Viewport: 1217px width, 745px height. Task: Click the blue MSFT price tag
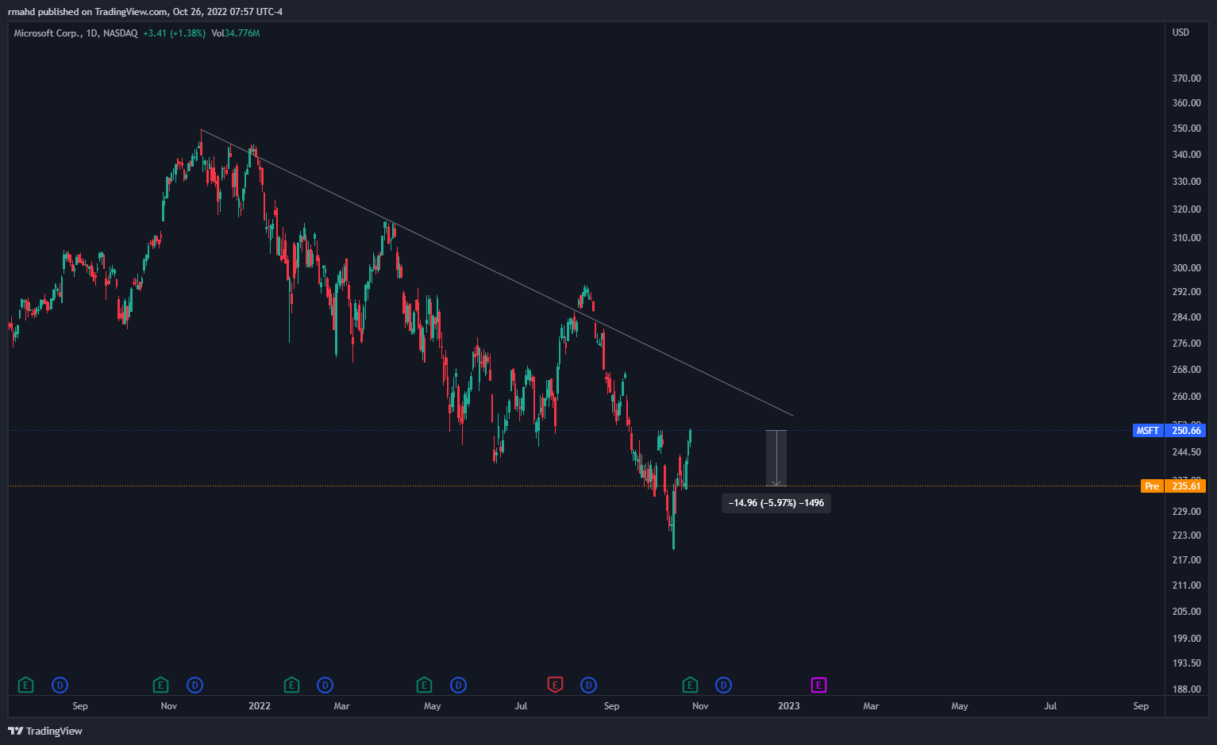pyautogui.click(x=1148, y=431)
